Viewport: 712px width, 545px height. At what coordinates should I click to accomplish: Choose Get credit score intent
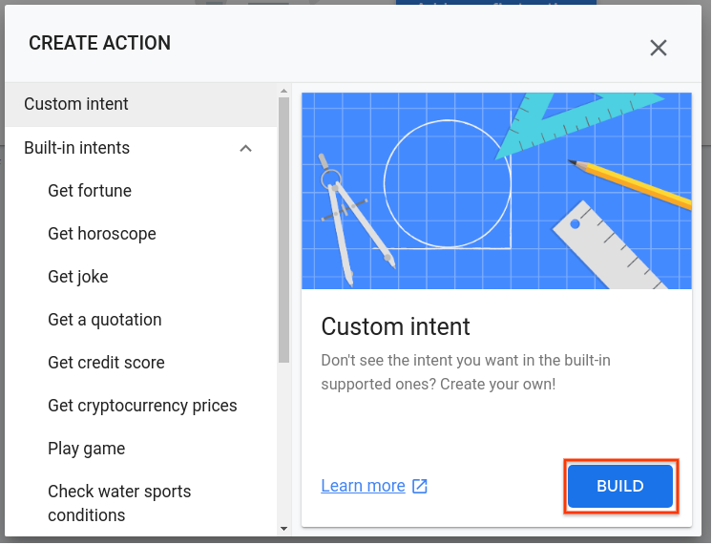tap(106, 363)
